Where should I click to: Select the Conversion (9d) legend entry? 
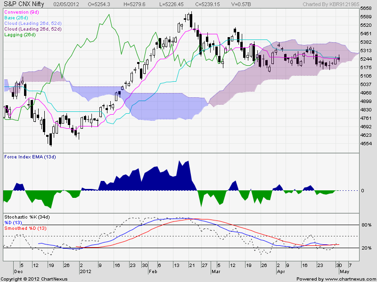[22, 12]
